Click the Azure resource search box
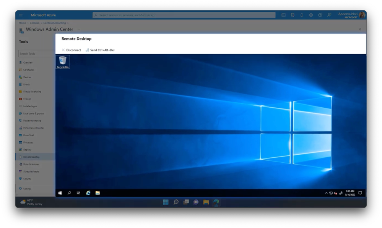The width and height of the screenshot is (382, 228). click(184, 15)
